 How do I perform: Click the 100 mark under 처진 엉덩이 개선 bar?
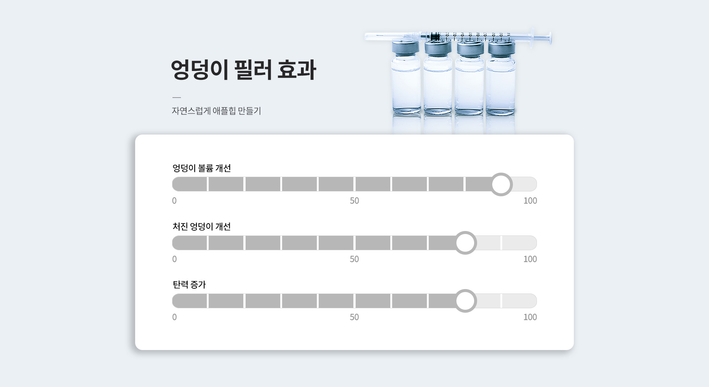point(530,259)
